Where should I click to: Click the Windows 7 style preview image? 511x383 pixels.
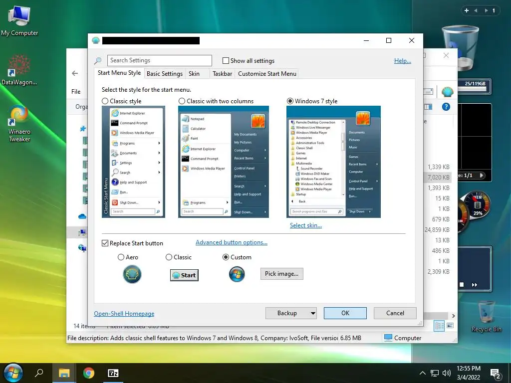[333, 162]
